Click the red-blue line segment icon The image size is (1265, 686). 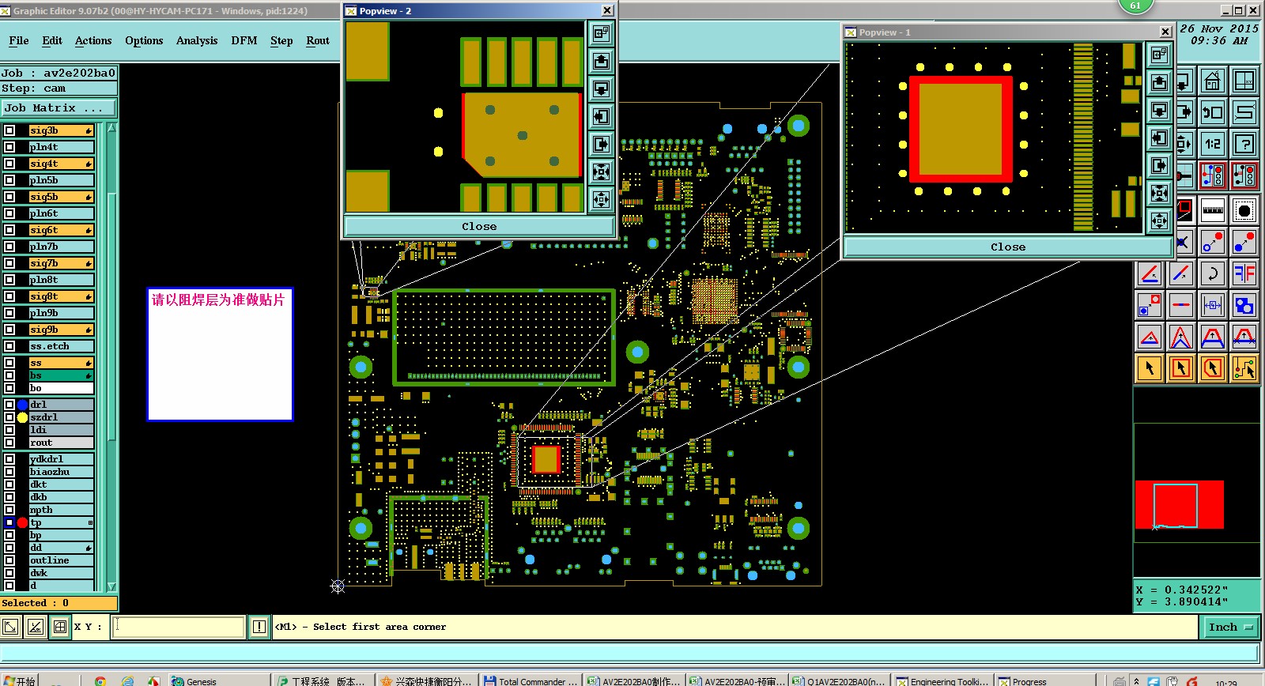(1180, 305)
